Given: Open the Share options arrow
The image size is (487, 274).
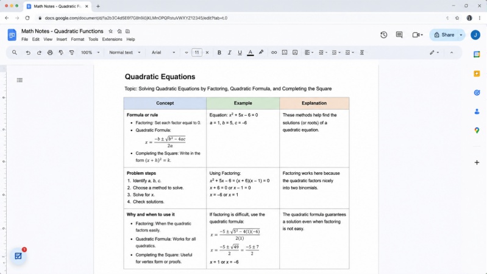Looking at the screenshot, I should point(461,35).
